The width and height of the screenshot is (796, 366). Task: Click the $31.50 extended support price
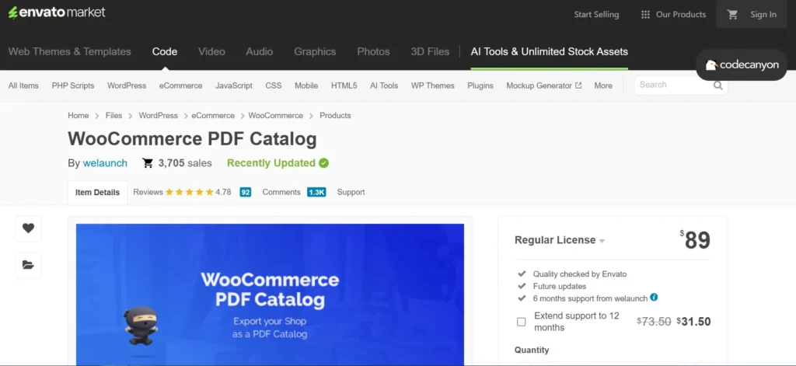click(x=693, y=322)
